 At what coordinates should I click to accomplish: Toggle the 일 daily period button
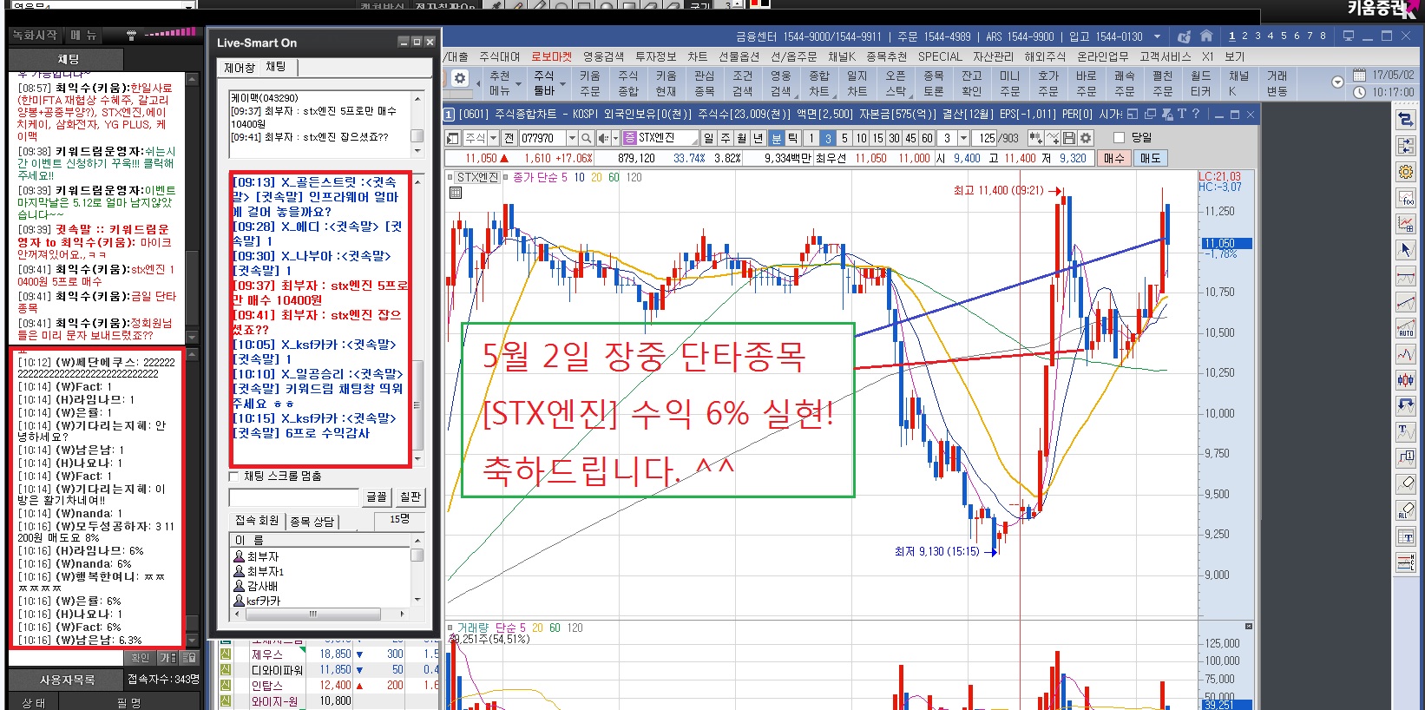tap(709, 138)
